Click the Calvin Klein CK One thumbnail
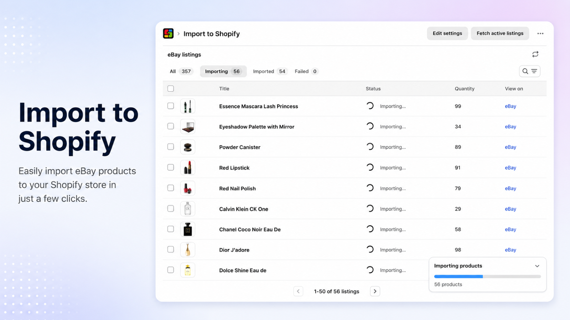Image resolution: width=570 pixels, height=320 pixels. coord(188,209)
